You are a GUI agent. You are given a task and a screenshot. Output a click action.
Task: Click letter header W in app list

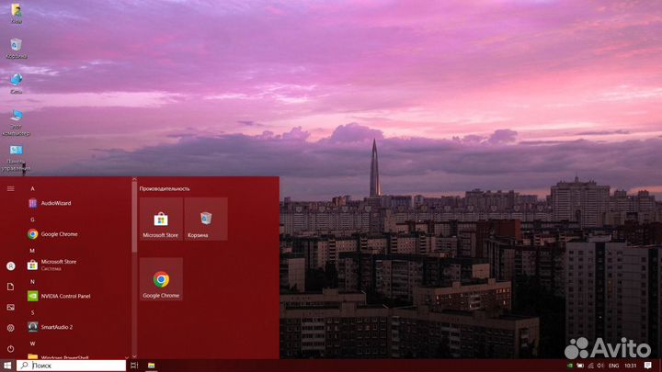pyautogui.click(x=32, y=344)
